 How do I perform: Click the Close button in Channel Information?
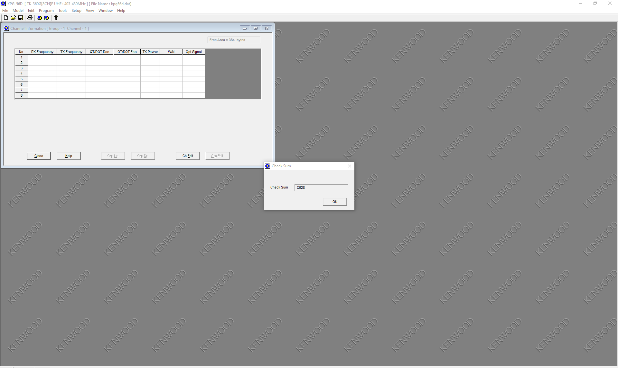(x=39, y=156)
